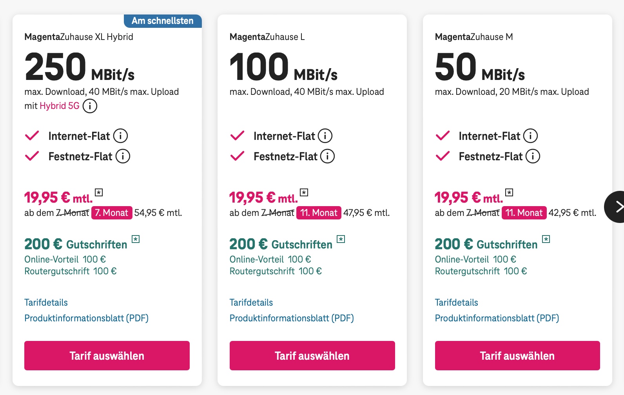Open Tarifdetails for MagentaZuhause M
Viewport: 624px width, 395px height.
point(457,303)
